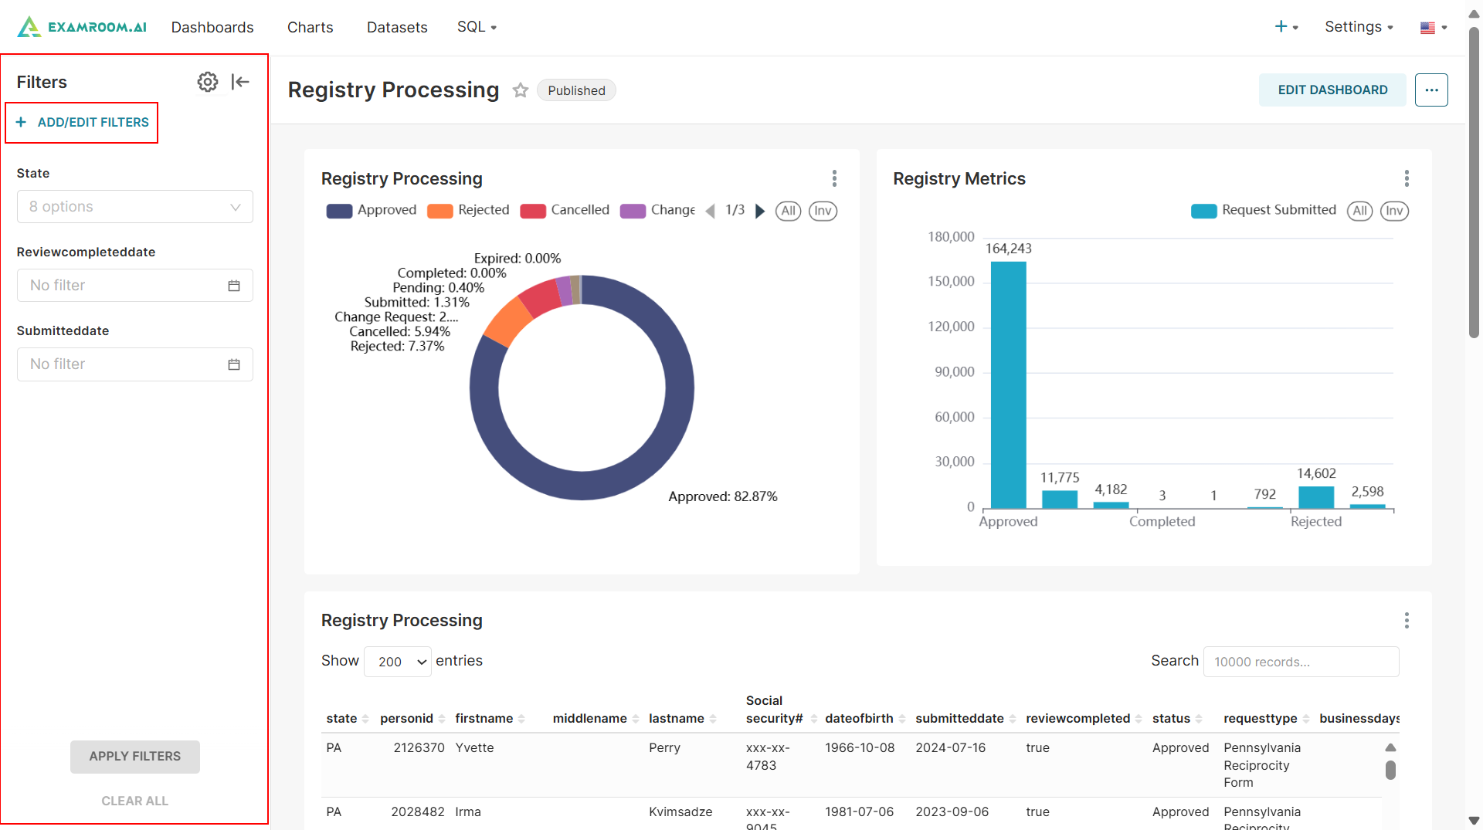Toggle the Approved legend series

pyautogui.click(x=372, y=211)
